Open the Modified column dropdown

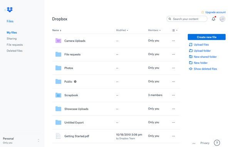point(122,30)
